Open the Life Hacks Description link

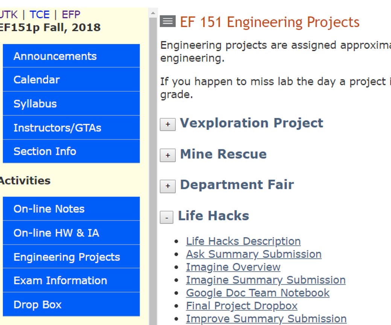point(243,241)
